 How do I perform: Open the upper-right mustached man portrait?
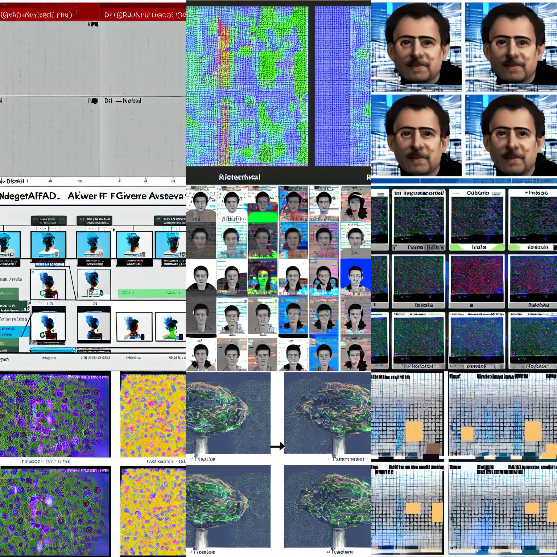pyautogui.click(x=511, y=47)
